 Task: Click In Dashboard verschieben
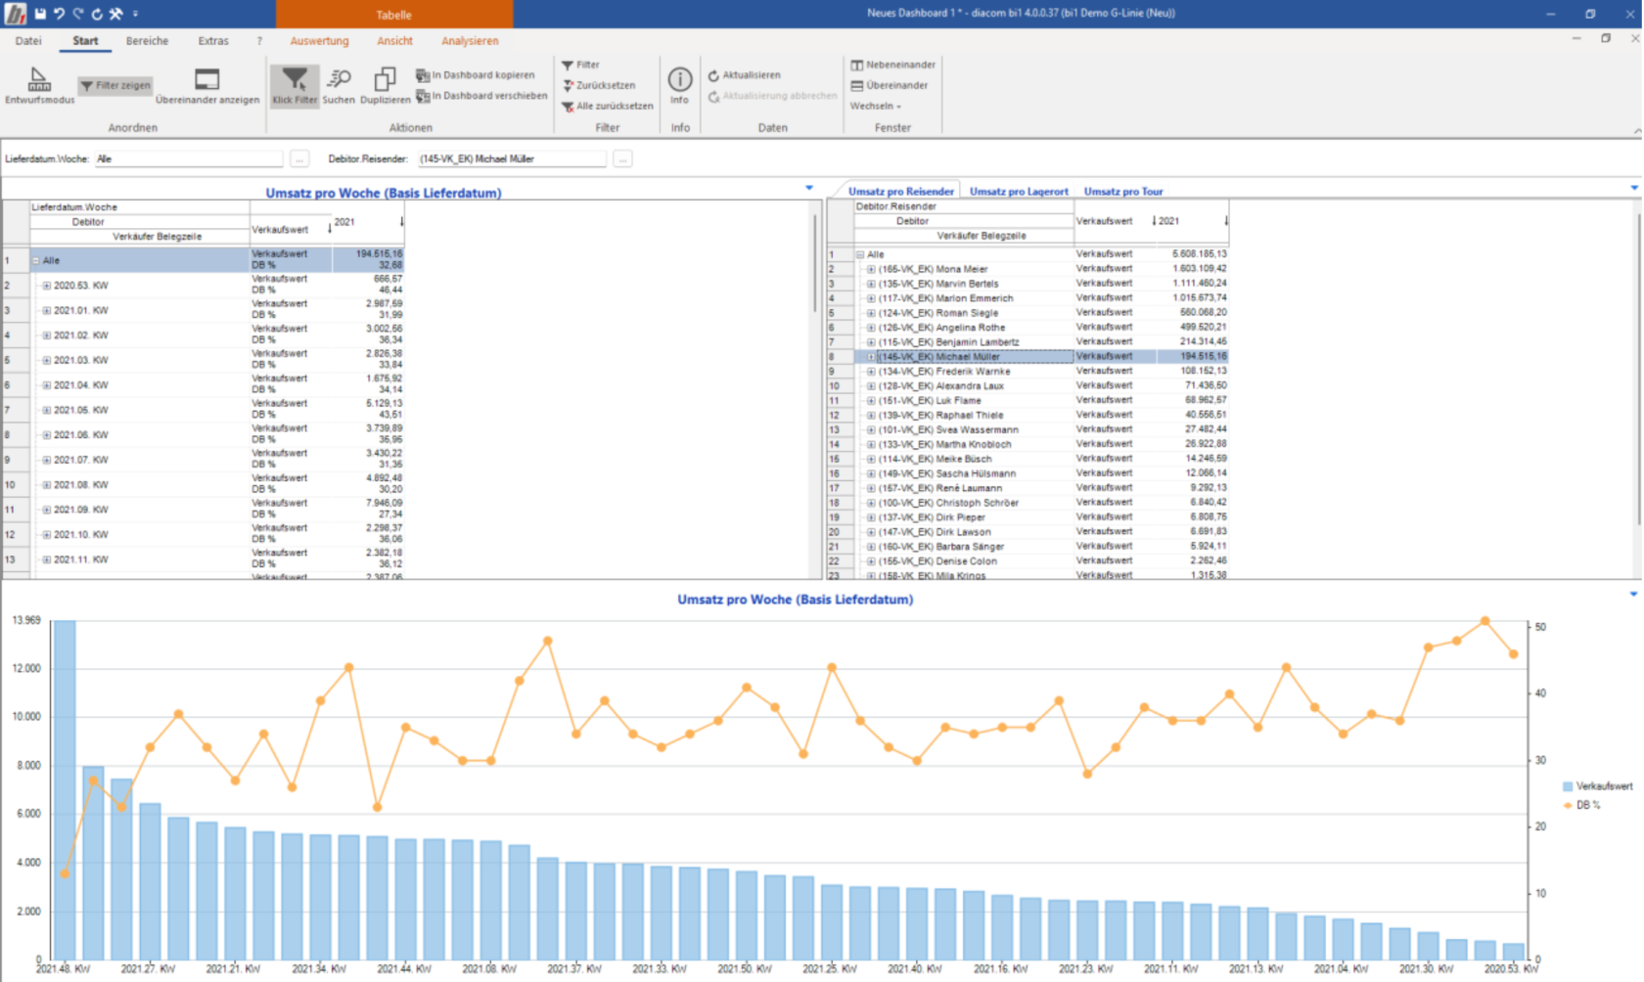click(481, 96)
